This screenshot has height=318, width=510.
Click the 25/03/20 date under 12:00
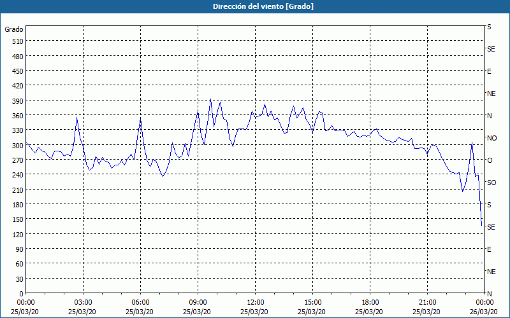point(254,312)
